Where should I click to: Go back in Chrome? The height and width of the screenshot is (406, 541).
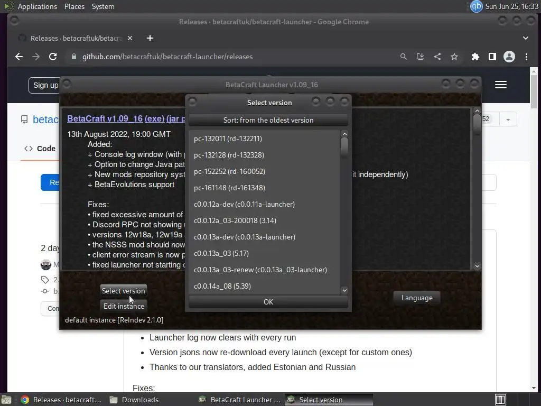(19, 57)
